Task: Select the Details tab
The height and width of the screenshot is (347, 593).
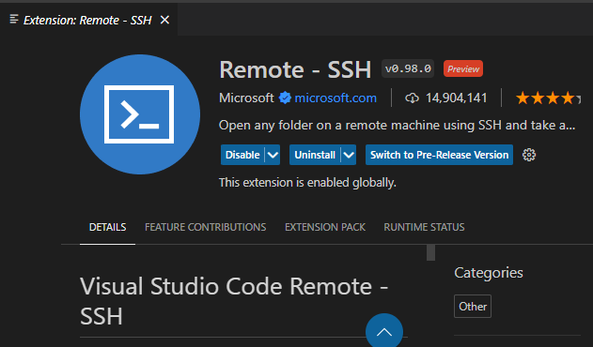Action: (x=107, y=227)
